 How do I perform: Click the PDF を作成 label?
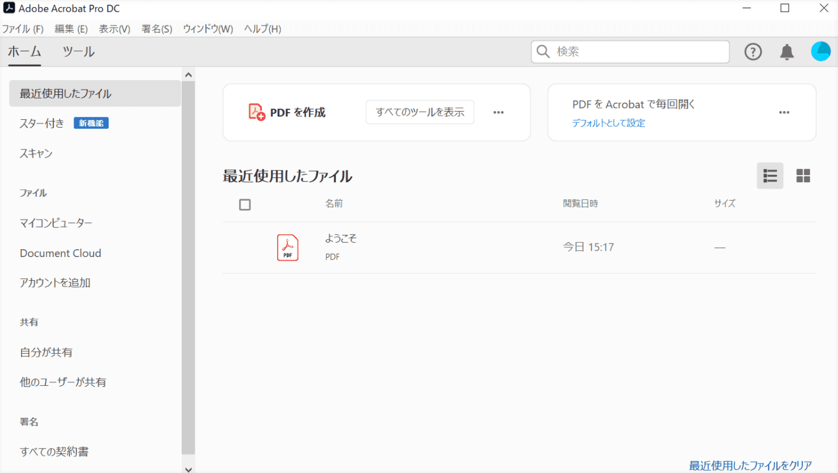tap(298, 112)
